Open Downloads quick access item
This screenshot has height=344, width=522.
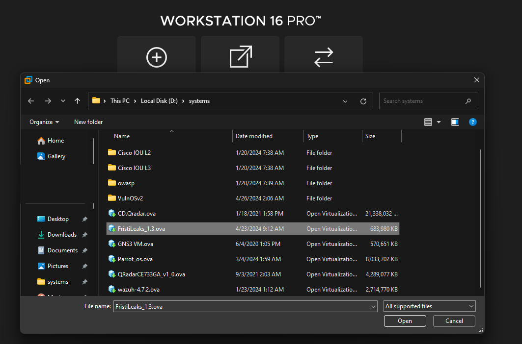tap(57, 235)
